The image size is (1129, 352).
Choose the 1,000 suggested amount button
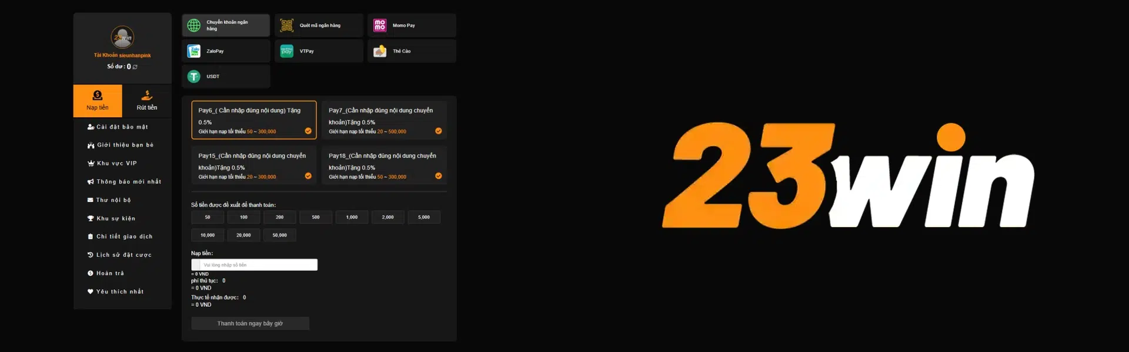tap(352, 217)
